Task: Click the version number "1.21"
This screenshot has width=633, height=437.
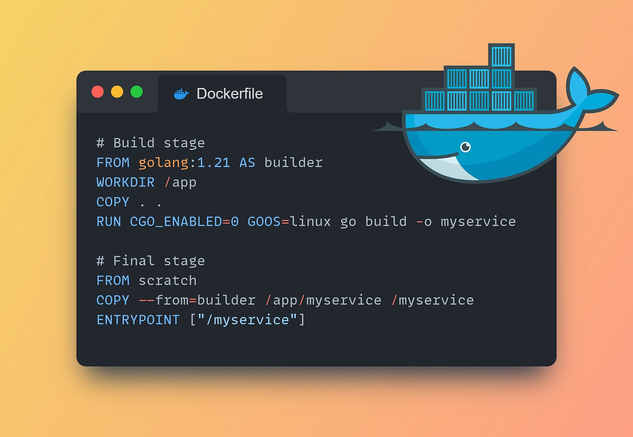Action: pos(213,163)
